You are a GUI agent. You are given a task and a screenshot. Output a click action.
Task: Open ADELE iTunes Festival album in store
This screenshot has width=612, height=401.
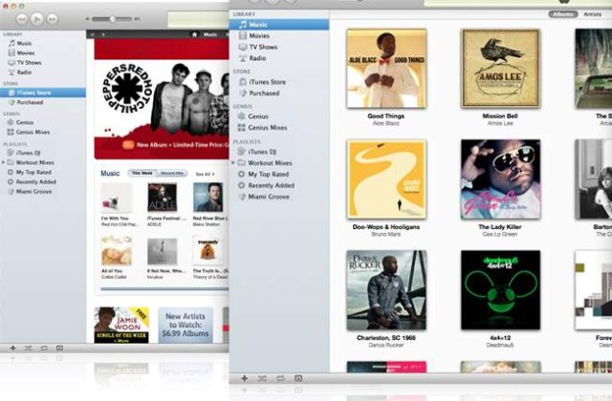[163, 198]
